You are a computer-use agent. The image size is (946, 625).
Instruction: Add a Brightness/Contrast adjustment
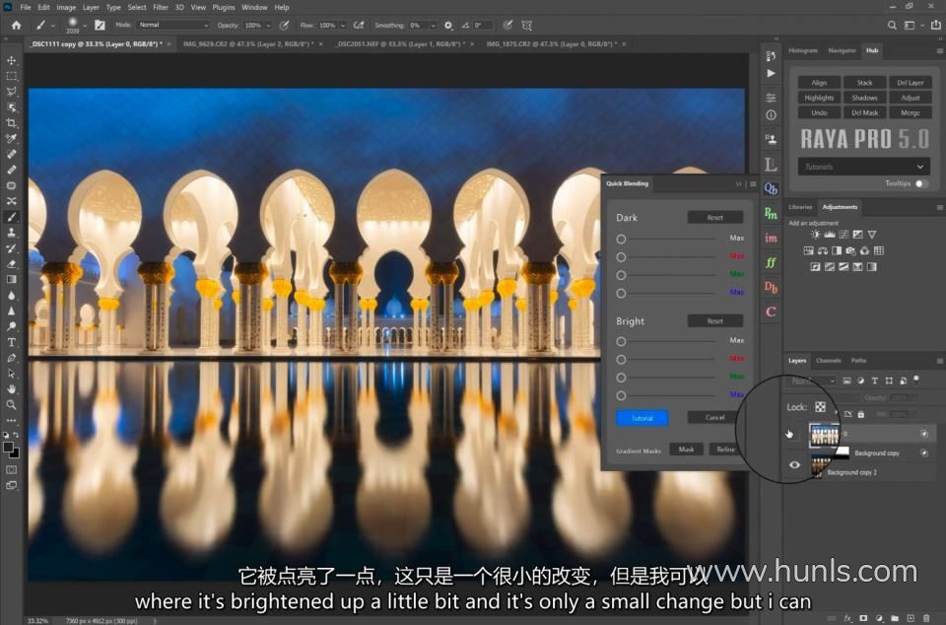pos(815,235)
